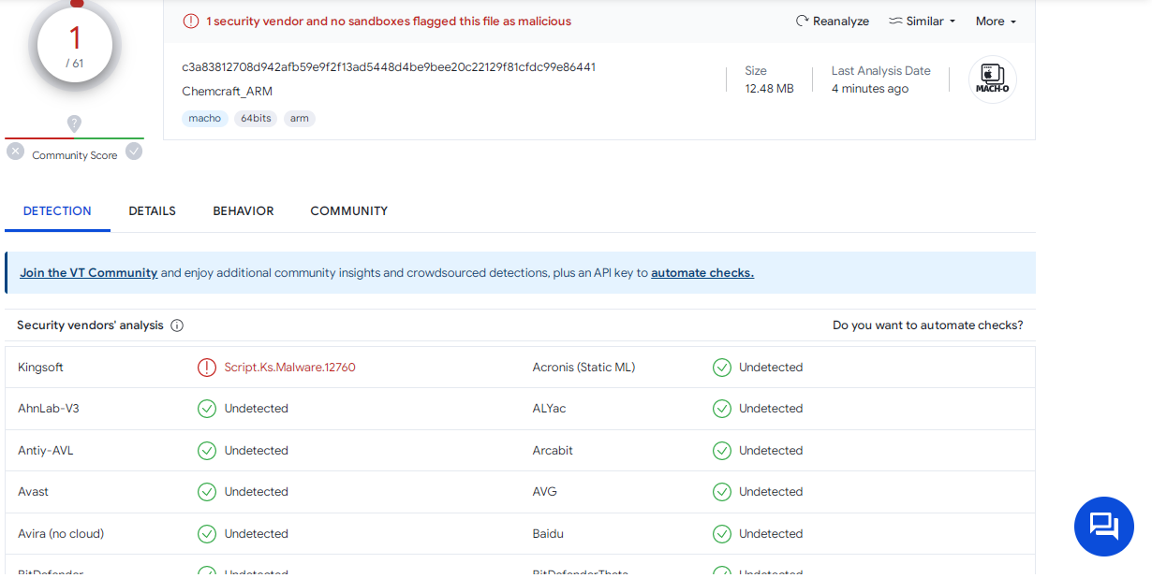This screenshot has width=1152, height=578.
Task: Expand the Similar dropdown
Action: 922,22
